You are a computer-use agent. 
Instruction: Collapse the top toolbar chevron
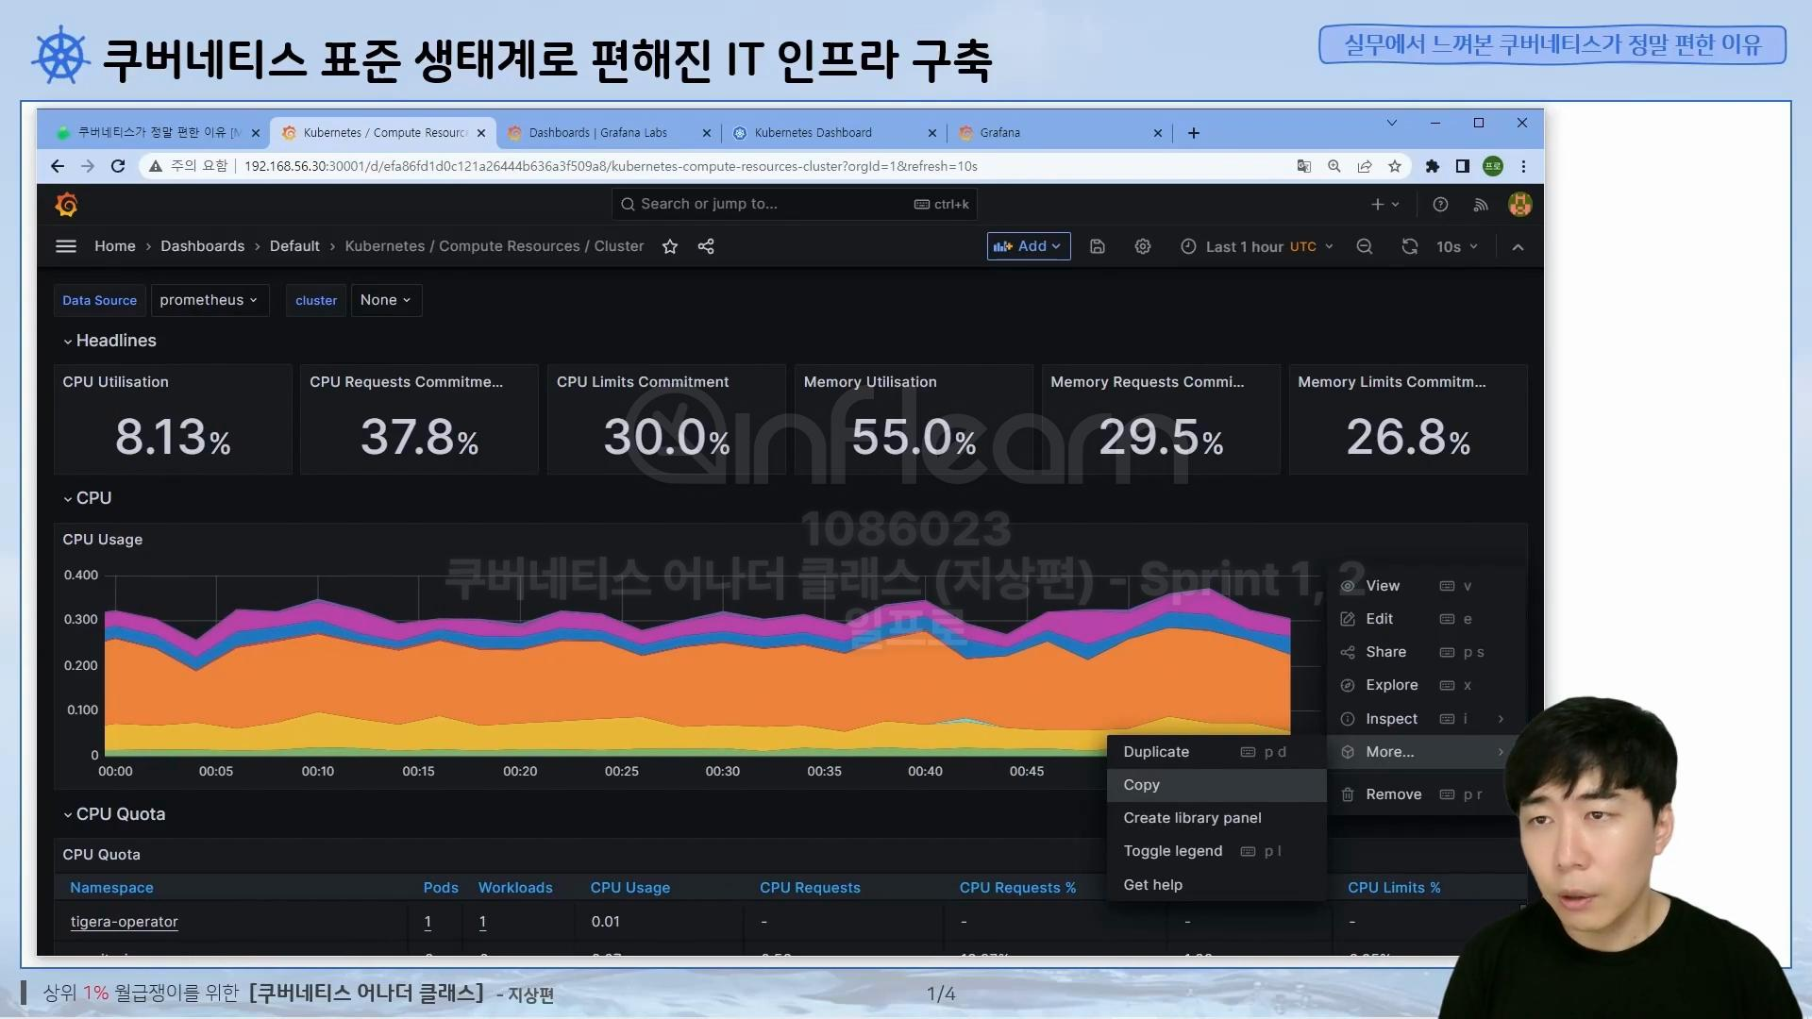(x=1518, y=246)
